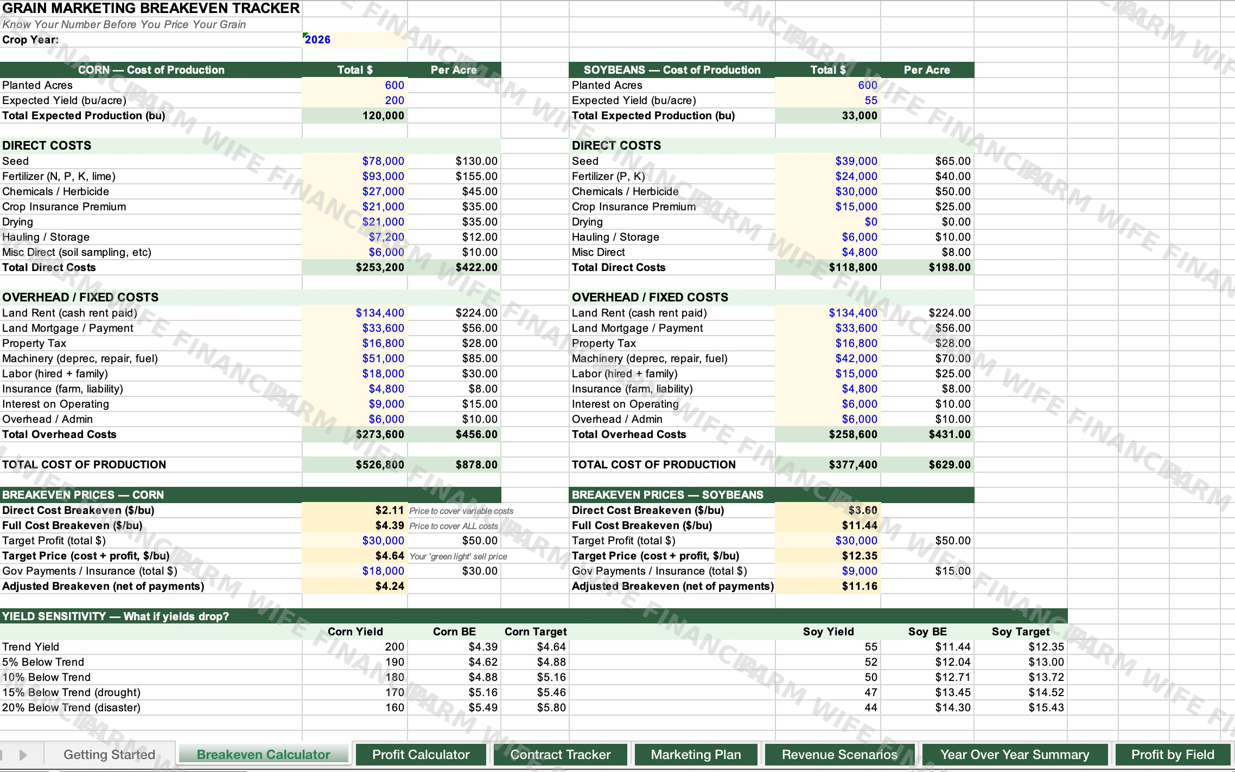Screen dimensions: 1235x772
Task: Select corn Full Cost Breakeven $4.39
Action: tap(354, 525)
